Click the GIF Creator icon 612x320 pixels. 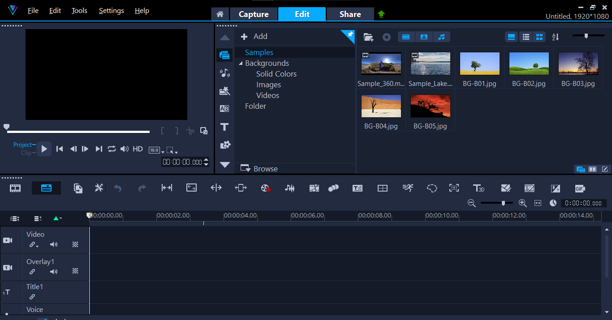coord(580,188)
